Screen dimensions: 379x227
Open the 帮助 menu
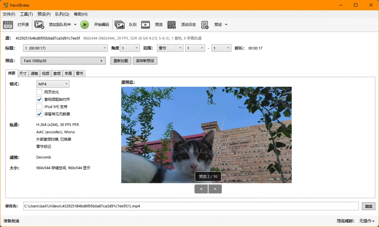[80, 14]
